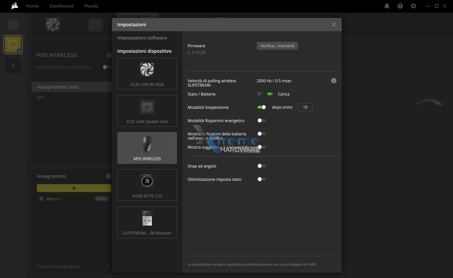Switch to the Murals tab
The width and height of the screenshot is (453, 278).
91,6
